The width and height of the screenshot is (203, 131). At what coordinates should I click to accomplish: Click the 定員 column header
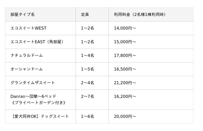coord(85,14)
